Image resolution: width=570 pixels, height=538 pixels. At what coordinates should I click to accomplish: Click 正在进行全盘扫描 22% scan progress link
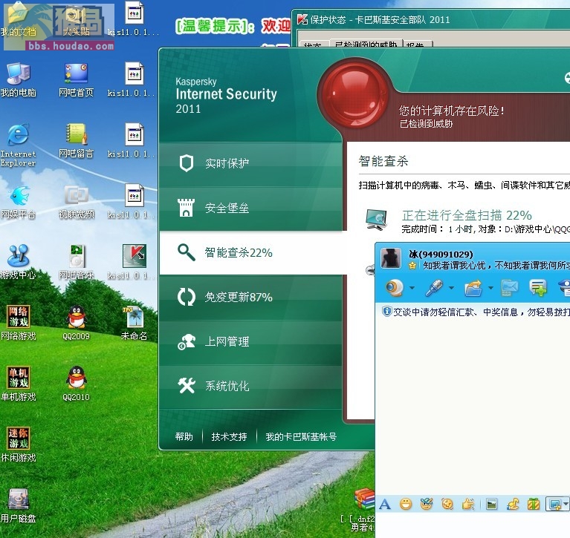(x=467, y=215)
